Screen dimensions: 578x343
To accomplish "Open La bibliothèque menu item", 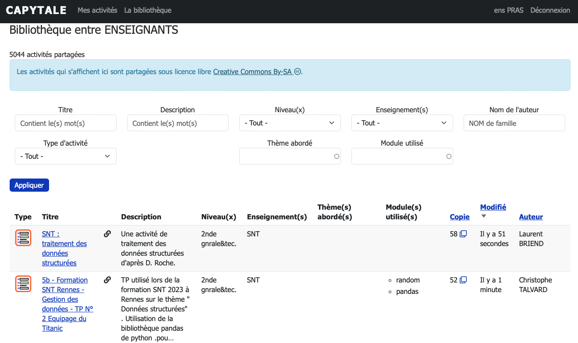I will click(148, 10).
